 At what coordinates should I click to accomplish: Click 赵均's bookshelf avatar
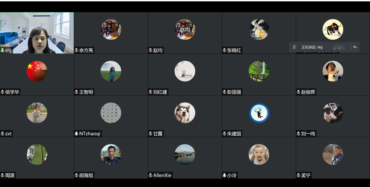point(185,30)
